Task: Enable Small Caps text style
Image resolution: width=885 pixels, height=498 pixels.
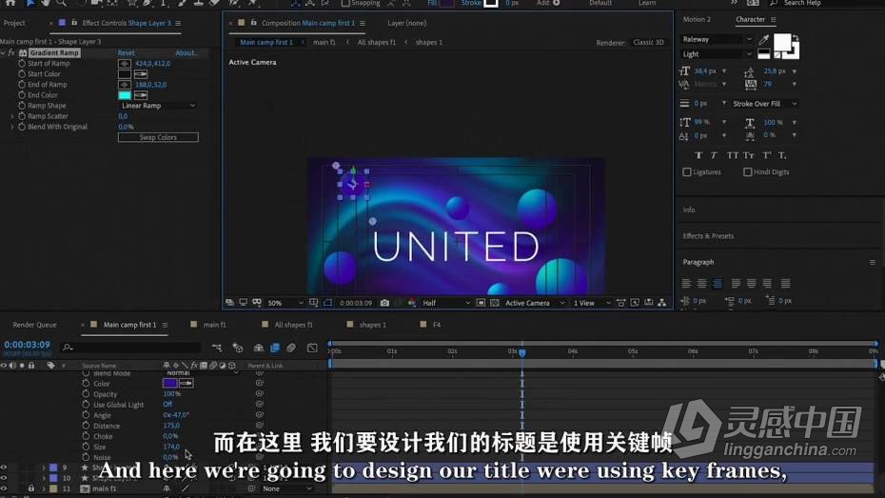Action: (748, 155)
